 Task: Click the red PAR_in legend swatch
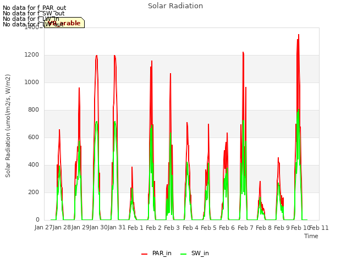tap(144, 254)
